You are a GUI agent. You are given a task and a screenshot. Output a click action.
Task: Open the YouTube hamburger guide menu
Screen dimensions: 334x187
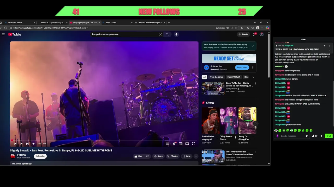coord(3,34)
